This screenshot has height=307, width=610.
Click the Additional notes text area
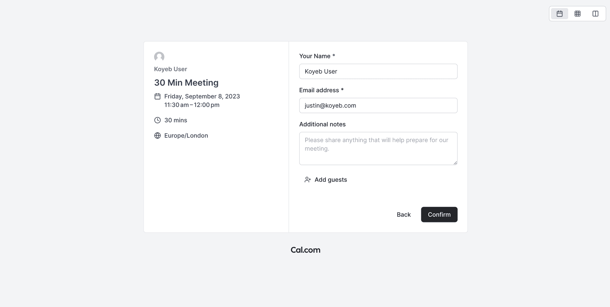click(378, 148)
